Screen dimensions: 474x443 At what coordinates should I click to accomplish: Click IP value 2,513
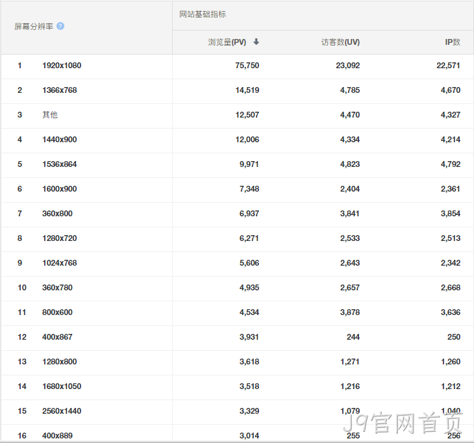coord(451,238)
